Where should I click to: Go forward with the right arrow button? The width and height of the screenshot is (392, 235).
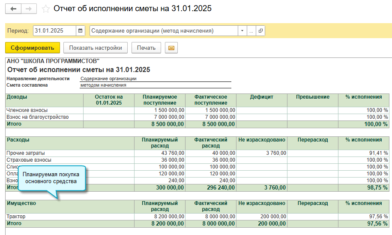[x=29, y=9]
